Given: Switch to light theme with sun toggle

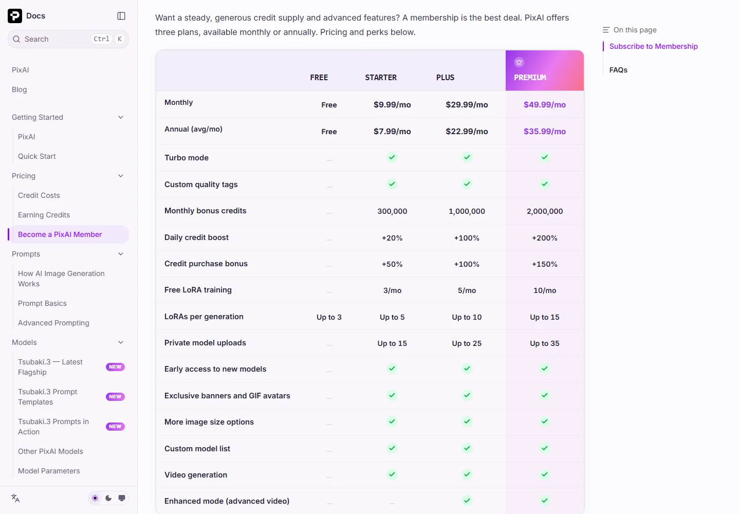Looking at the screenshot, I should click(x=95, y=498).
